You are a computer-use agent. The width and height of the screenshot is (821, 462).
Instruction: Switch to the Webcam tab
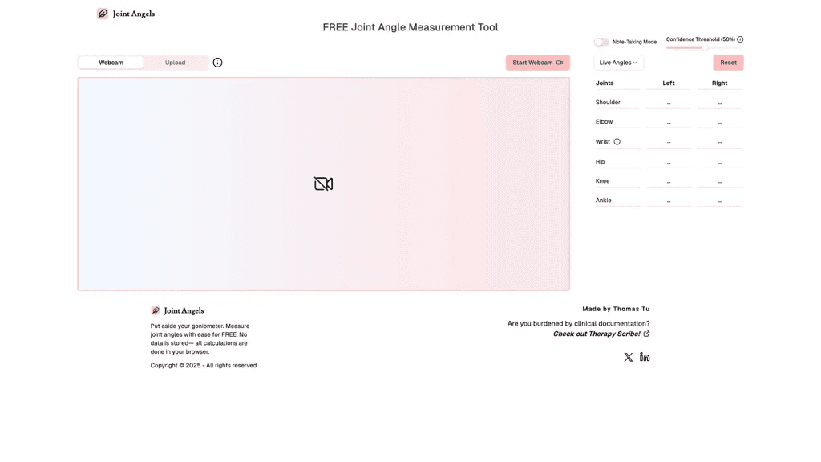[111, 63]
